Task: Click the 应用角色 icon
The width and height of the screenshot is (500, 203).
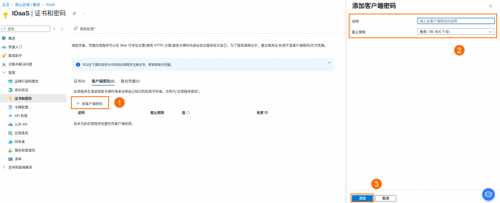Action: click(10, 133)
